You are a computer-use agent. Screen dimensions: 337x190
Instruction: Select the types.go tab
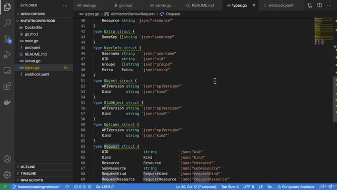[x=239, y=5]
